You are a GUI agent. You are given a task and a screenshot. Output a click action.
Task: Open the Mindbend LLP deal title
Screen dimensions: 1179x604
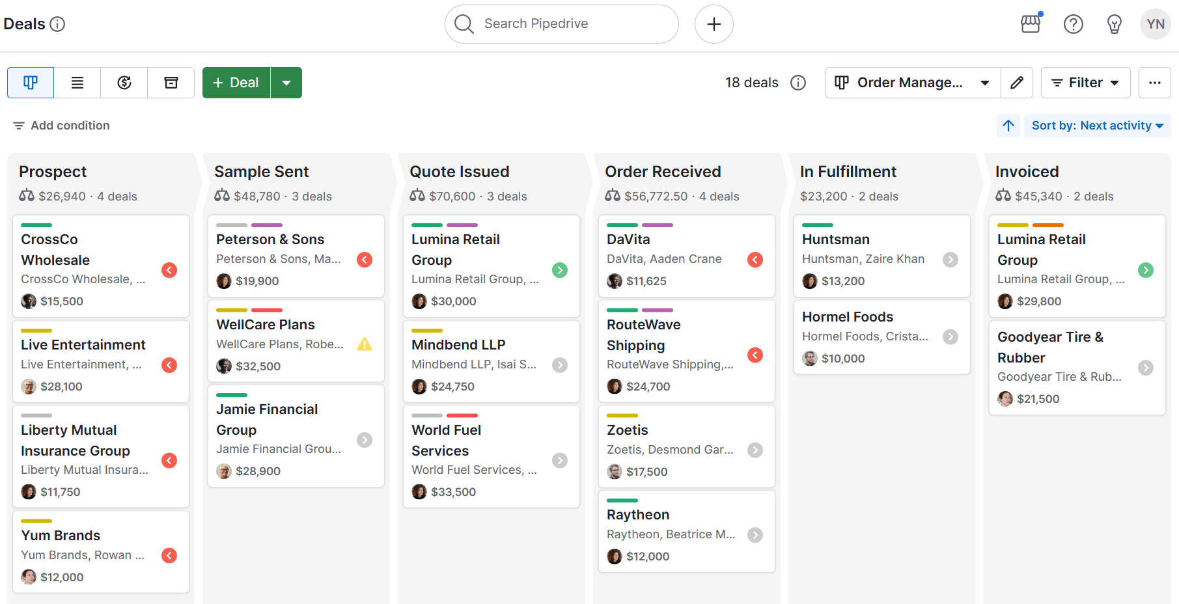click(x=458, y=345)
